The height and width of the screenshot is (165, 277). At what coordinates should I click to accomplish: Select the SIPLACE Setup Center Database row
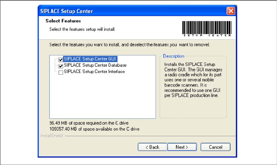point(95,65)
